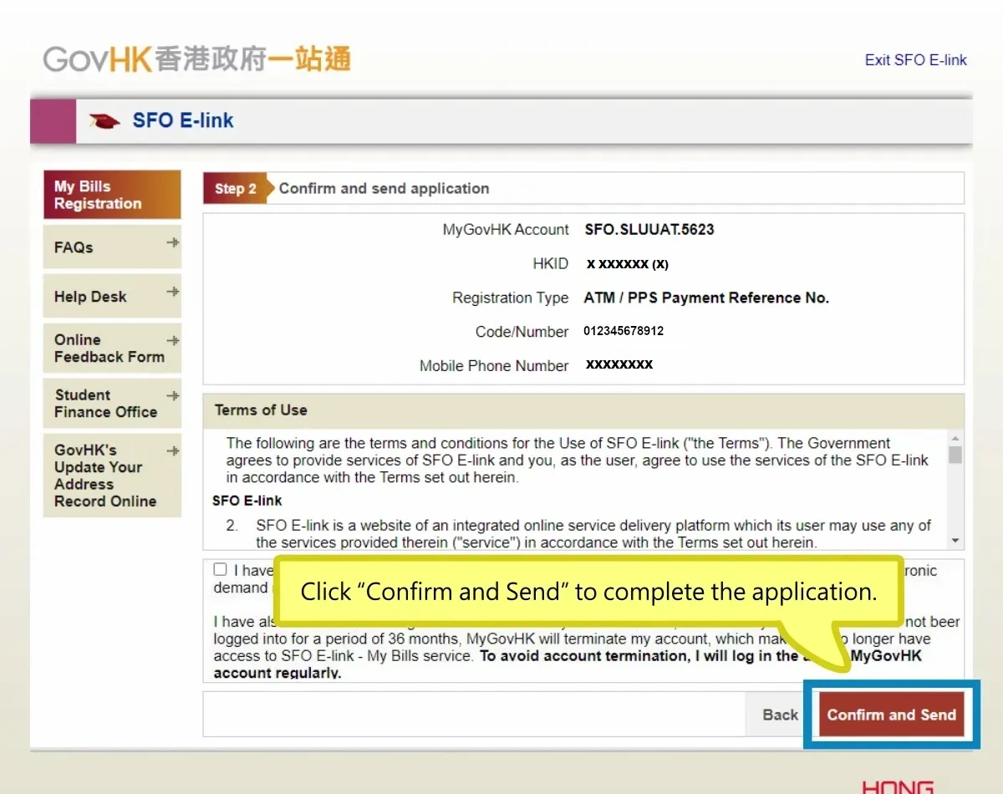Open GovHK's Update Your Address Record Online

coord(112,475)
